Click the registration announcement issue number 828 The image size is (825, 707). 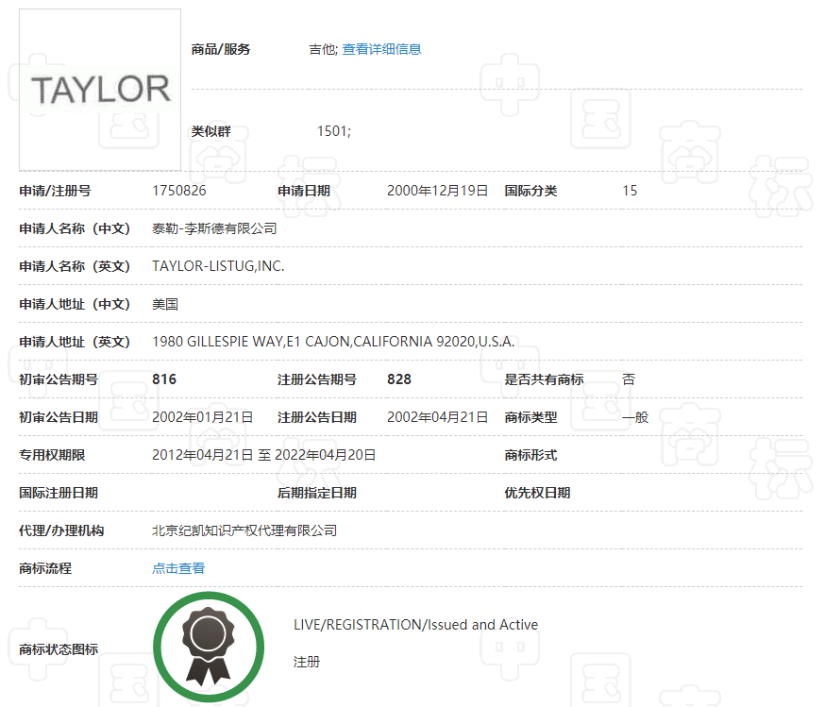[399, 379]
